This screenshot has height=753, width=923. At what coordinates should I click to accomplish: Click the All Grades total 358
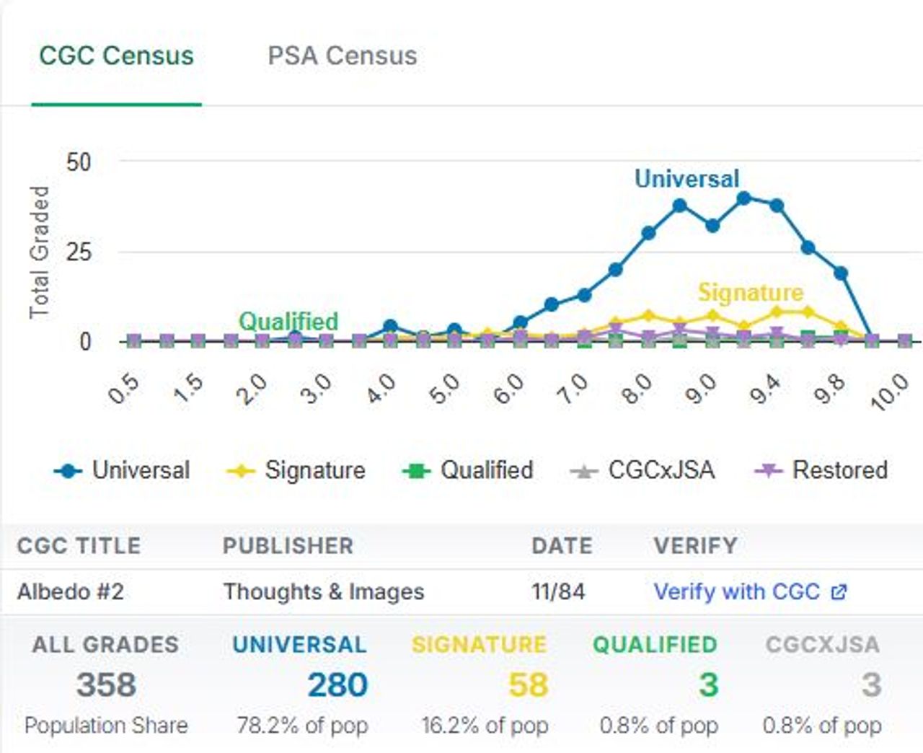tap(106, 684)
